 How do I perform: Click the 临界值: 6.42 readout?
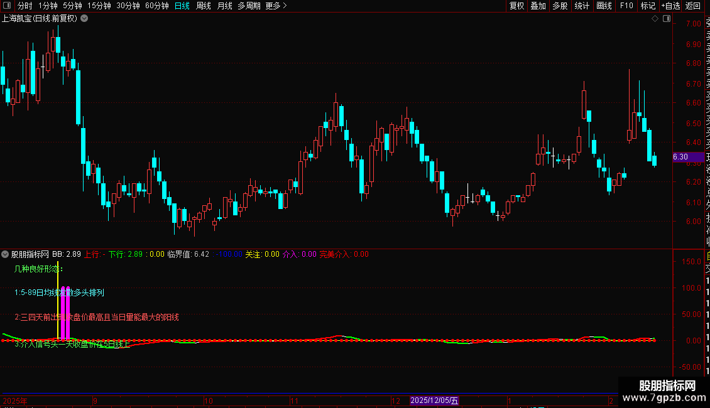click(188, 254)
